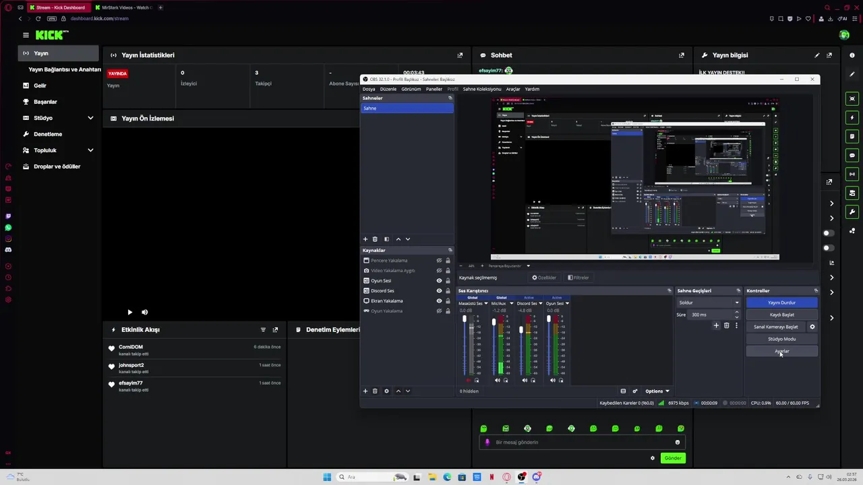863x485 pixels.
Task: Pop out Yayın İstatistikleri panel
Action: [460, 55]
